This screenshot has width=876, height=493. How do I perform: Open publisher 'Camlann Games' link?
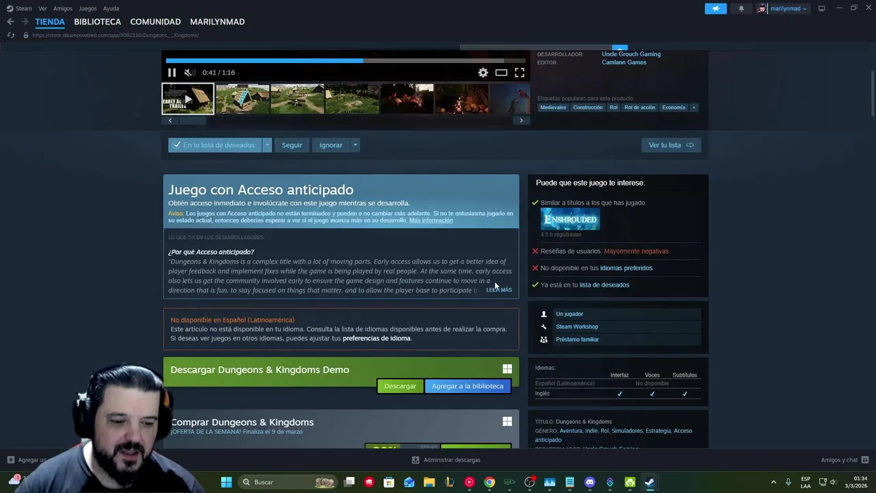624,62
